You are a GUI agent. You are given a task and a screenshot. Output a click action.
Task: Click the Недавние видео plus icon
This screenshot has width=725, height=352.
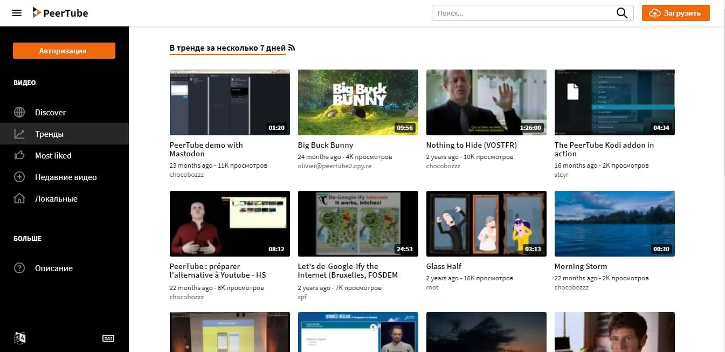(19, 177)
